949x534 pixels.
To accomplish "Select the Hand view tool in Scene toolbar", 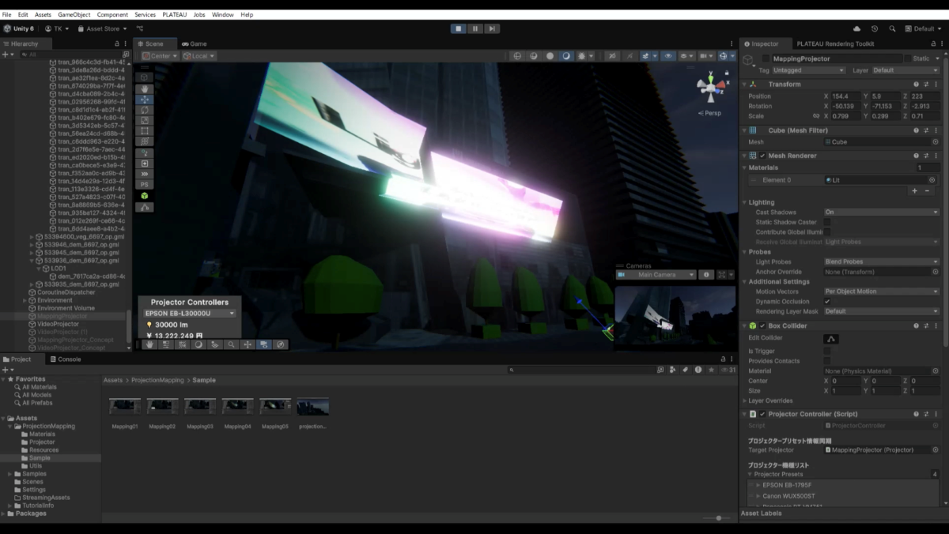I will [145, 89].
